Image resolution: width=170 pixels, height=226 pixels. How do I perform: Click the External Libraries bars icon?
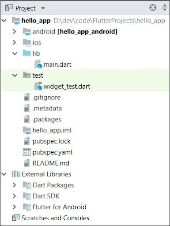(16, 174)
